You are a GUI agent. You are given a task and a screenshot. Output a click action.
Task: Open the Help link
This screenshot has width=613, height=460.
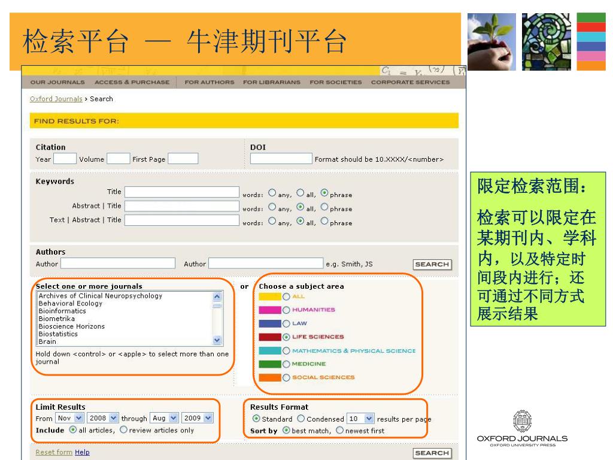coord(82,452)
